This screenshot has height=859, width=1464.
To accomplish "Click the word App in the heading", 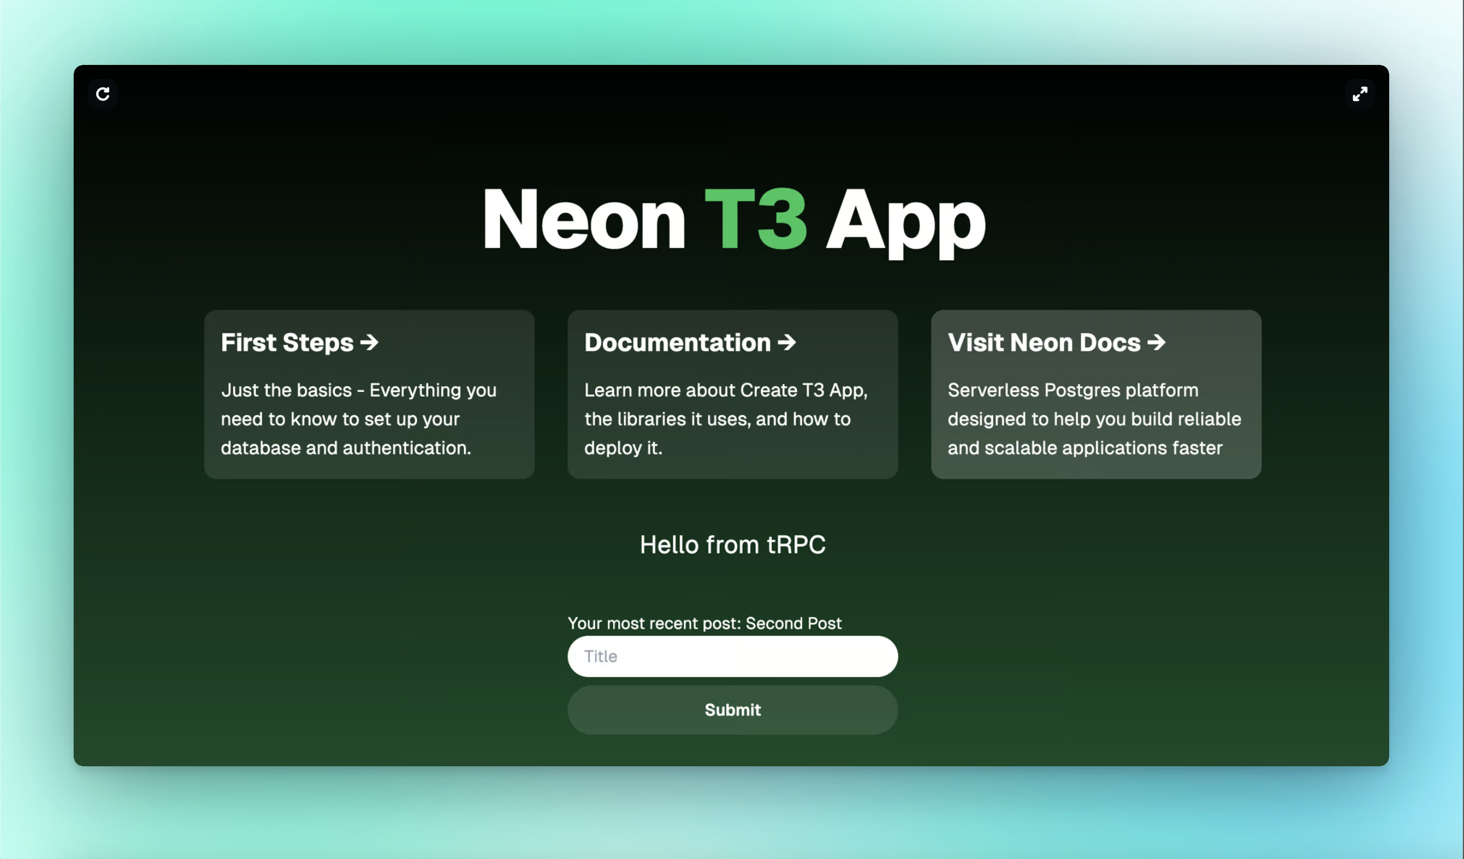I will tap(905, 221).
